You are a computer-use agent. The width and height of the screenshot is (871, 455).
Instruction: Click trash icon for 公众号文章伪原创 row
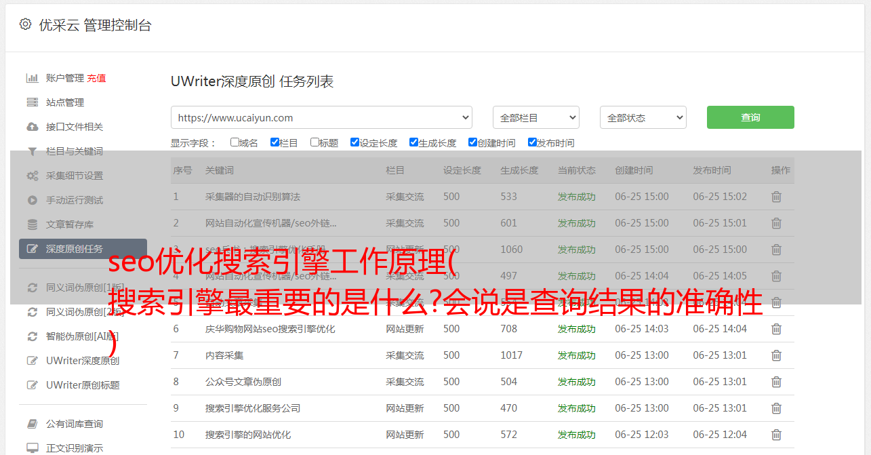(x=776, y=382)
